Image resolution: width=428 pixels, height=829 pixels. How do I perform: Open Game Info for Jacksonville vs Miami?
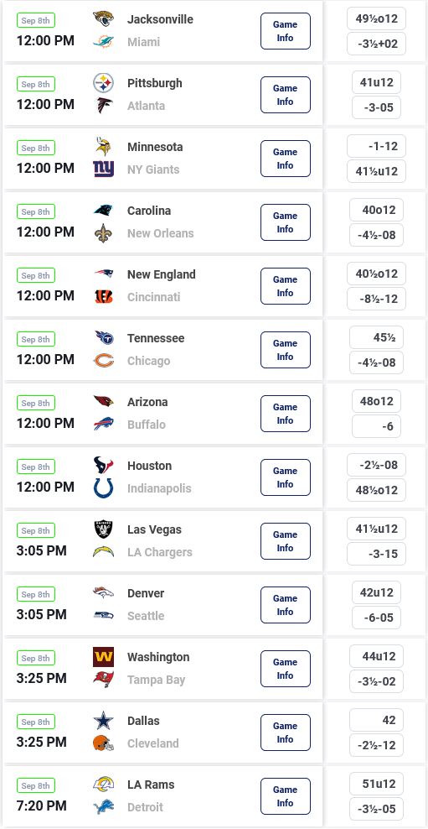pyautogui.click(x=286, y=31)
